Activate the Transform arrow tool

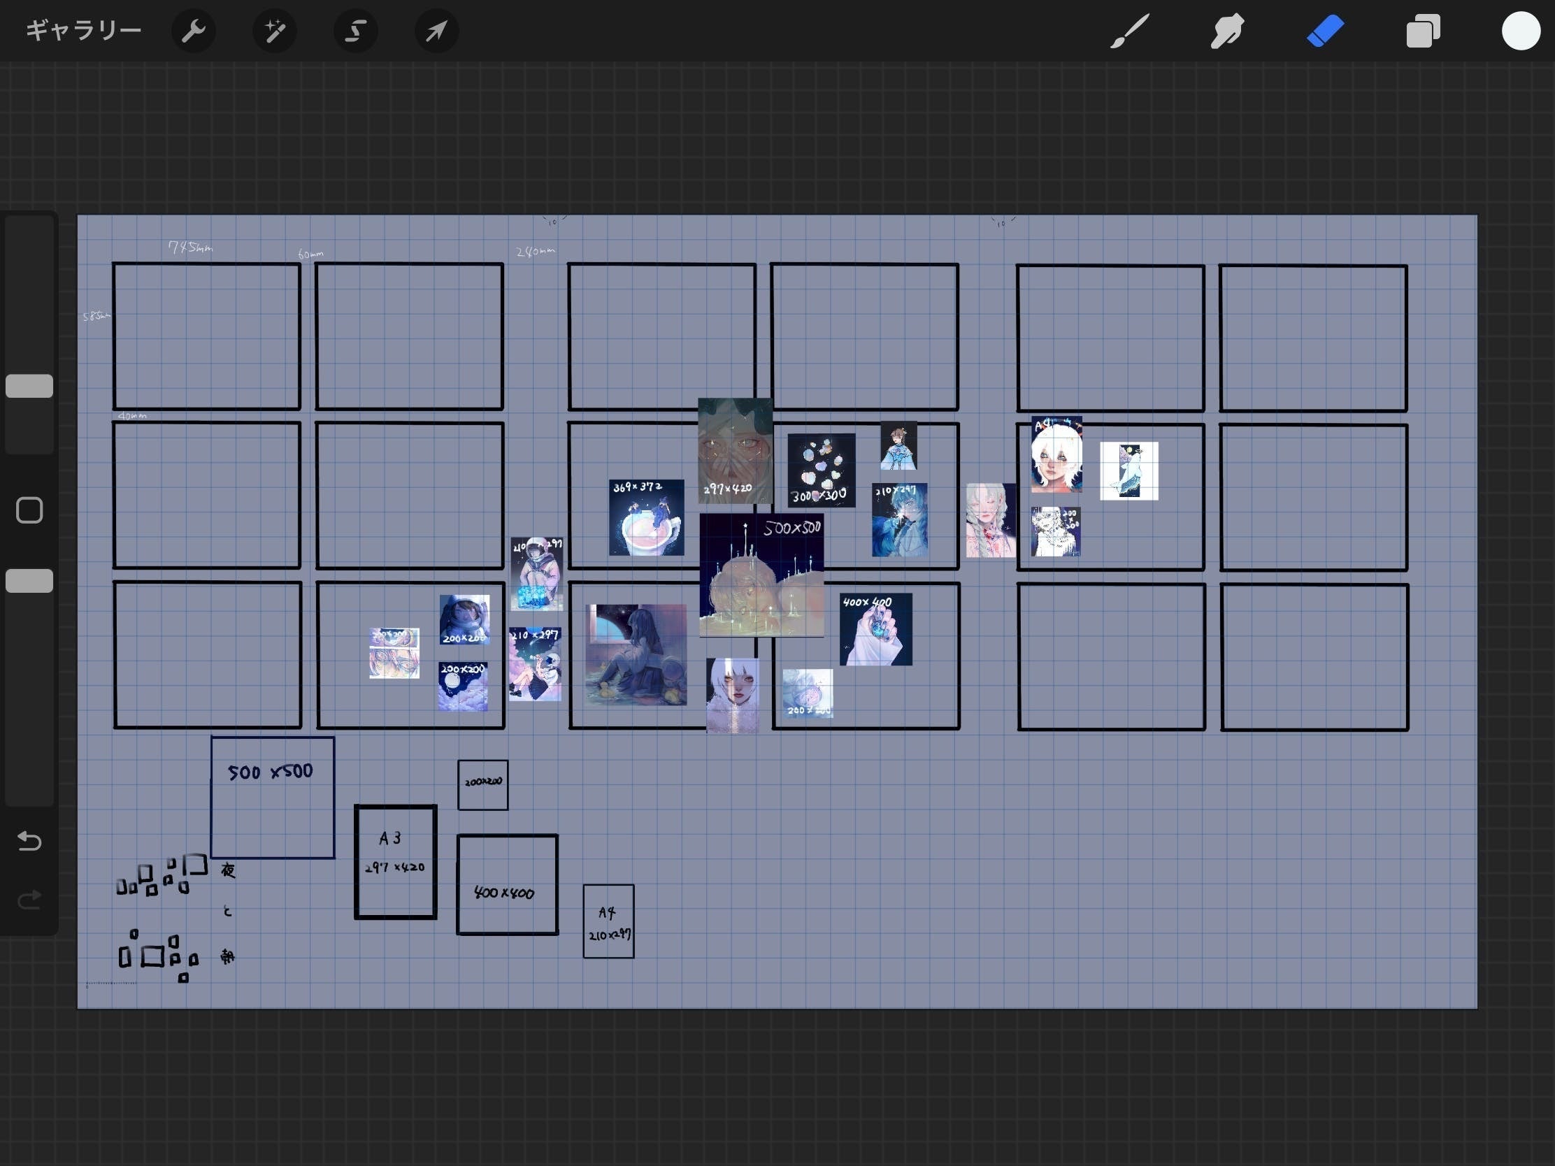436,31
